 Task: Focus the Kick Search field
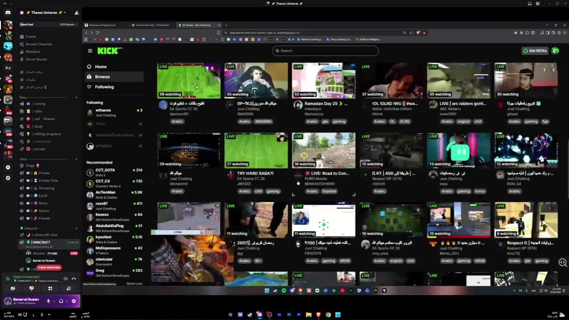point(325,51)
